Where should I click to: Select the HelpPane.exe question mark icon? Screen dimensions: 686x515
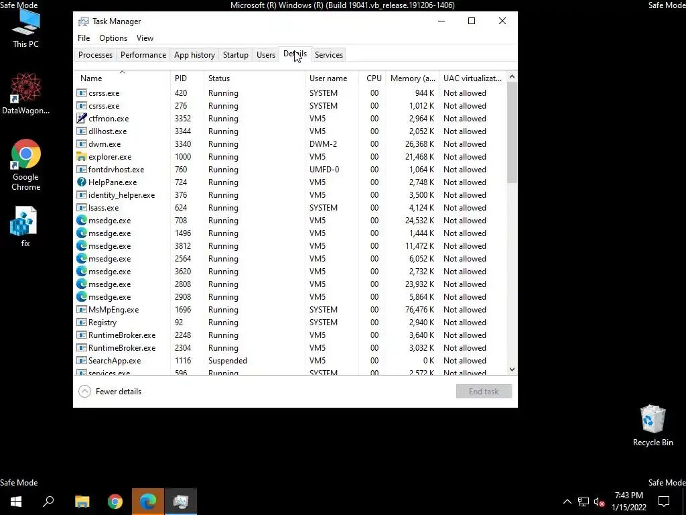point(81,182)
